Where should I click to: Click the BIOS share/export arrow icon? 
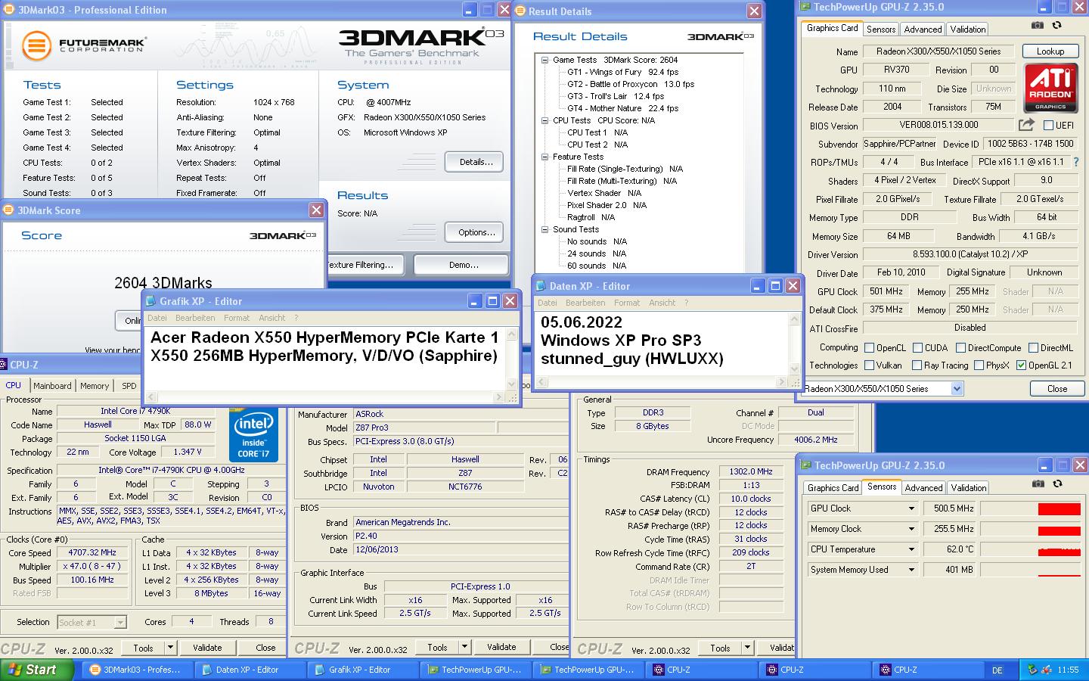[1026, 125]
